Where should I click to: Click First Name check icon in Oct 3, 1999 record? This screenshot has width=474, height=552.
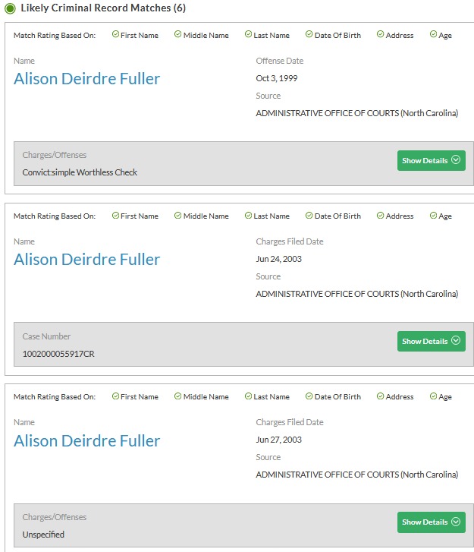[115, 35]
